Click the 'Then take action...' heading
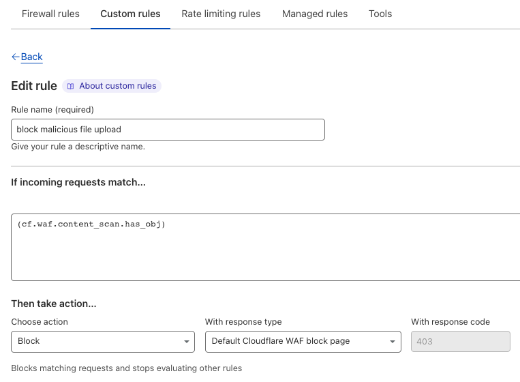 [x=54, y=304]
